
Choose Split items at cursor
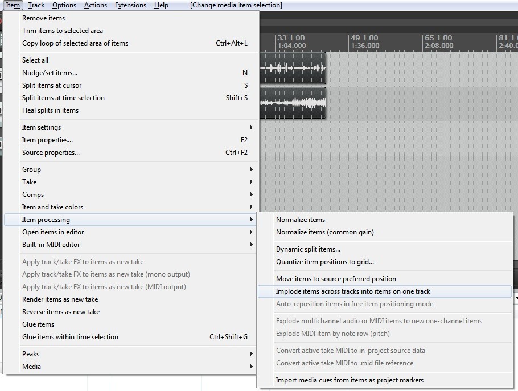131,85
